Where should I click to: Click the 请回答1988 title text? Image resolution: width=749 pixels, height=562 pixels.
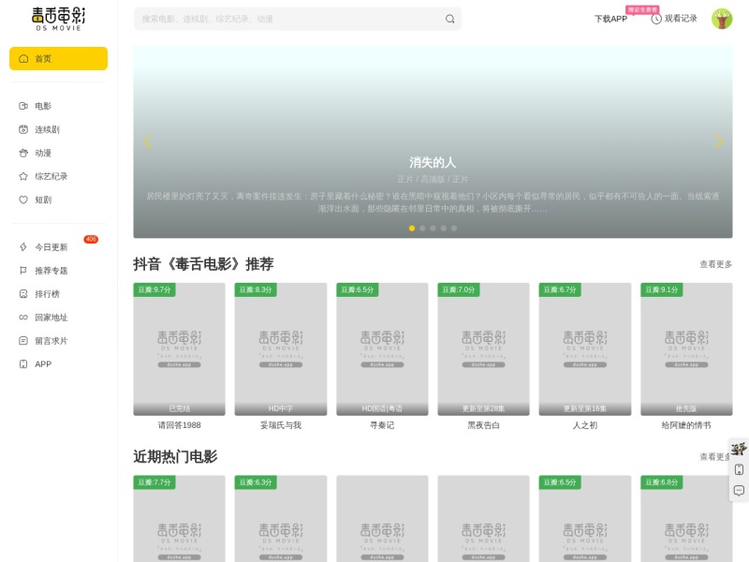(179, 425)
